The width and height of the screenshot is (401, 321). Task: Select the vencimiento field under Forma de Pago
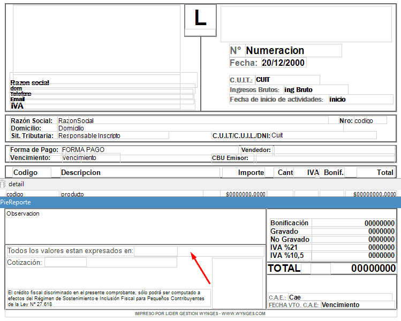(x=90, y=158)
